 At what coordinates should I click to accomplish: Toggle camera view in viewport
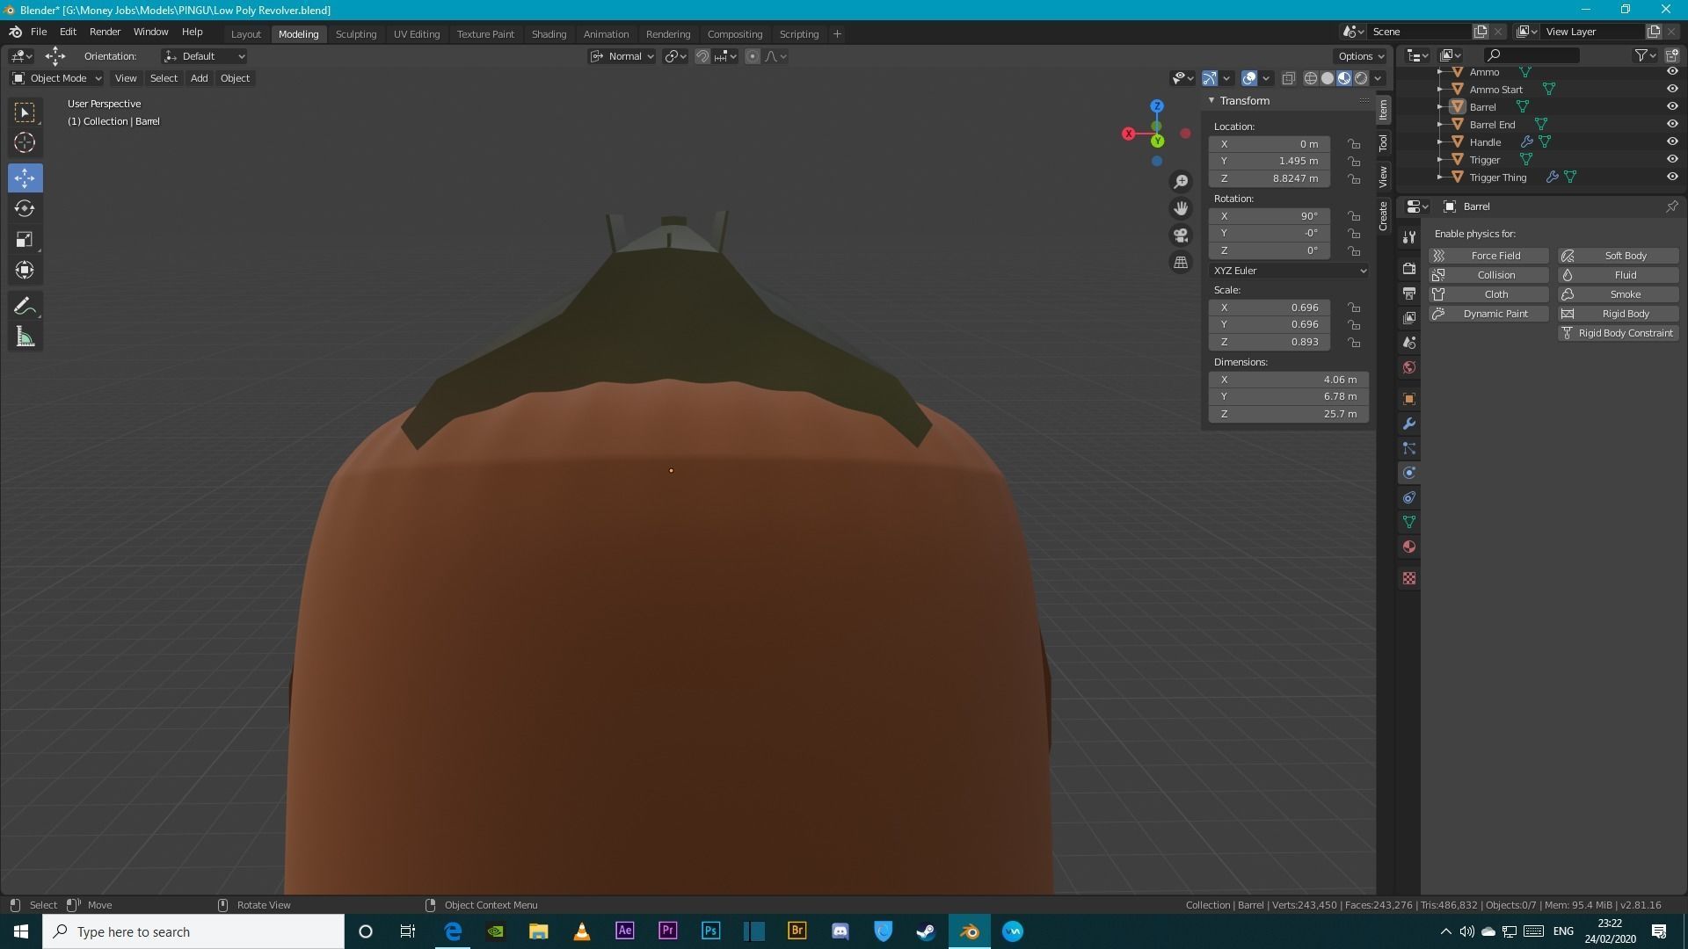1181,235
